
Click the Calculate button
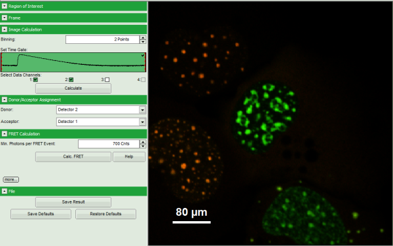point(73,88)
